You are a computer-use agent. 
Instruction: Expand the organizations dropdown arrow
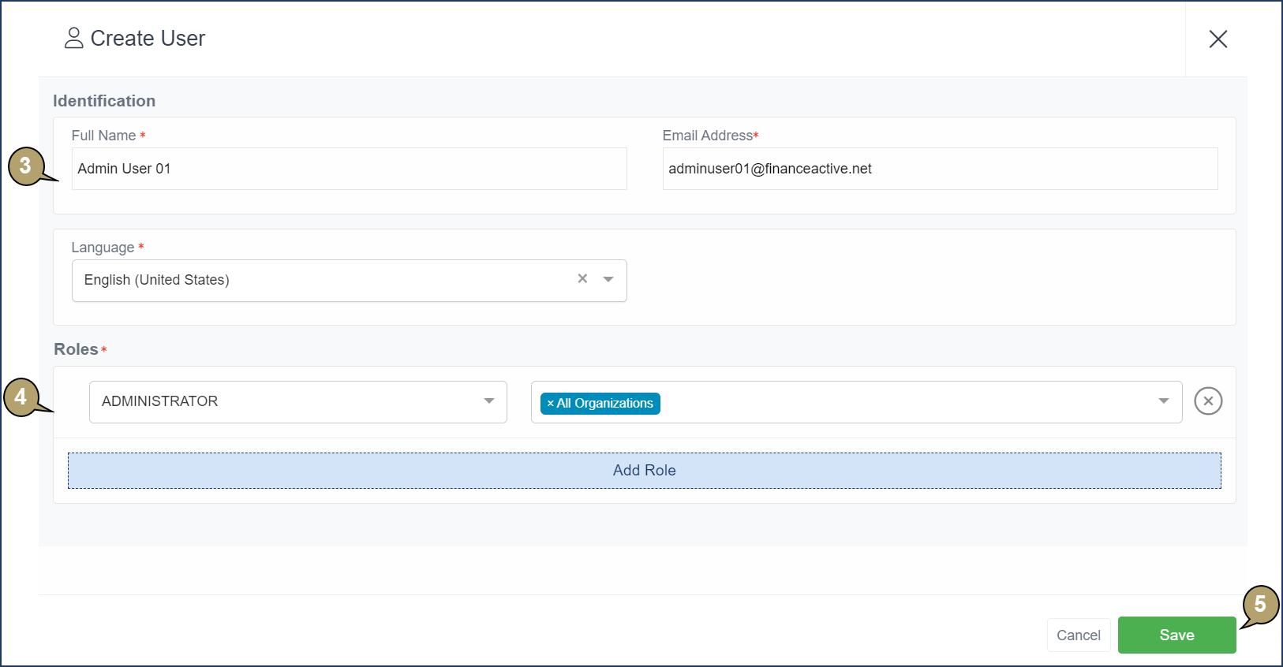tap(1163, 401)
